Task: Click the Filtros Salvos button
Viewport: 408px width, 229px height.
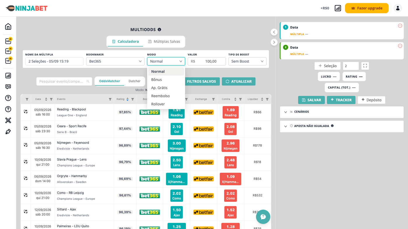Action: point(201,81)
